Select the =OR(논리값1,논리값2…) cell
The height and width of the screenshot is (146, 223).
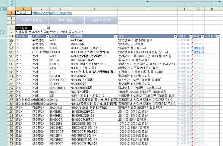pyautogui.click(x=94, y=96)
